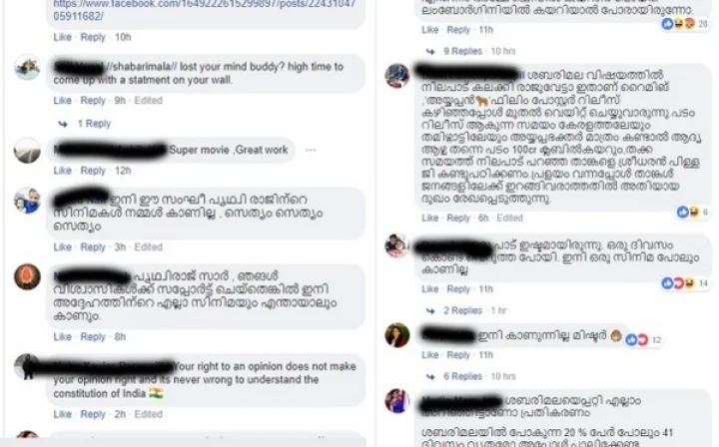Image resolution: width=719 pixels, height=447 pixels.
Task: Like the comment posted 10h ago
Action: click(x=62, y=37)
